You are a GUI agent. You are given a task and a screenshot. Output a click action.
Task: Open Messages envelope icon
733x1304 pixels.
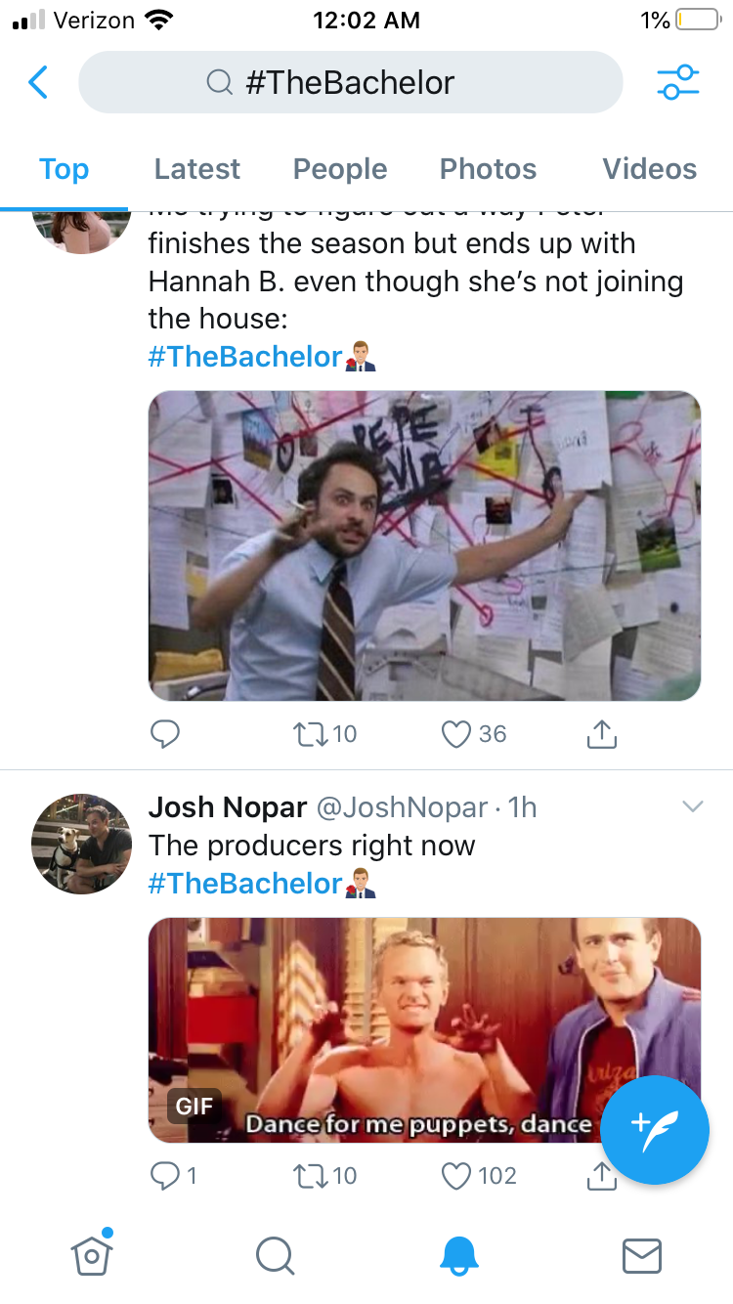642,1255
